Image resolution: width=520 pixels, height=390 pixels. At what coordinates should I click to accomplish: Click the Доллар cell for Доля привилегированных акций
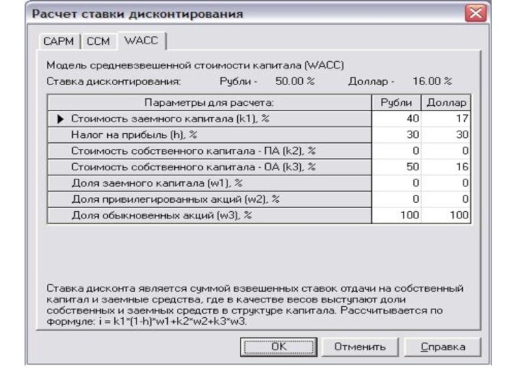pyautogui.click(x=446, y=199)
